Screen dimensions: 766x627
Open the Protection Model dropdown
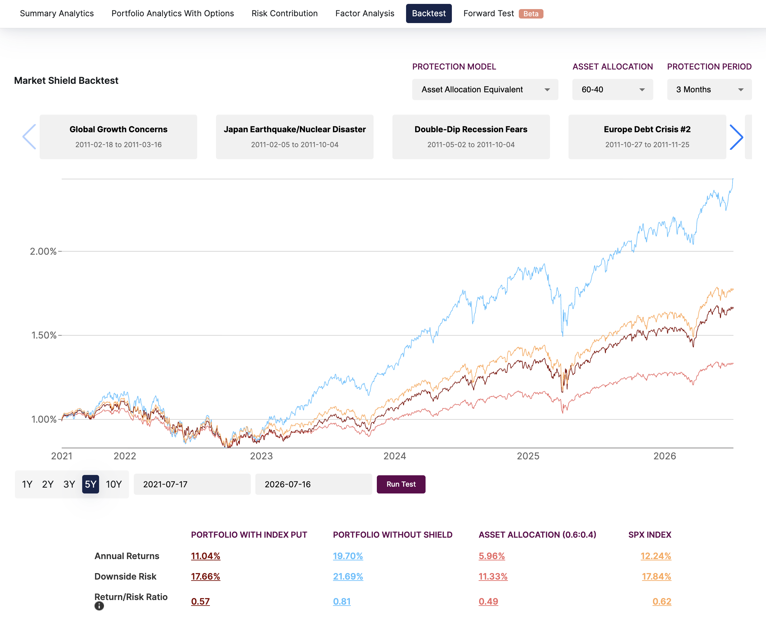tap(485, 90)
